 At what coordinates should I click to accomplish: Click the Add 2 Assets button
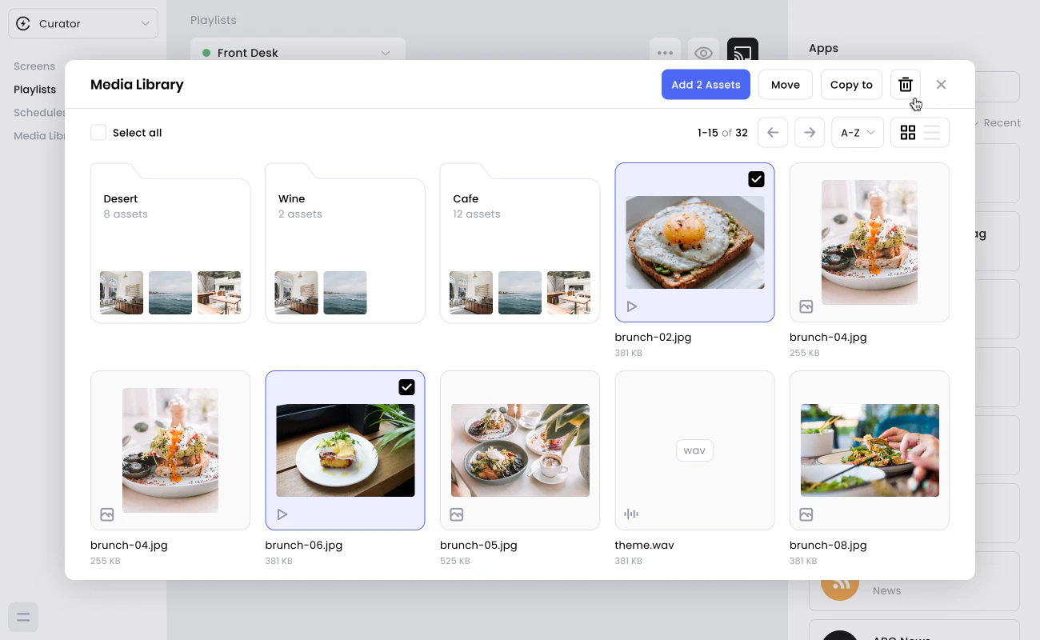pos(706,85)
